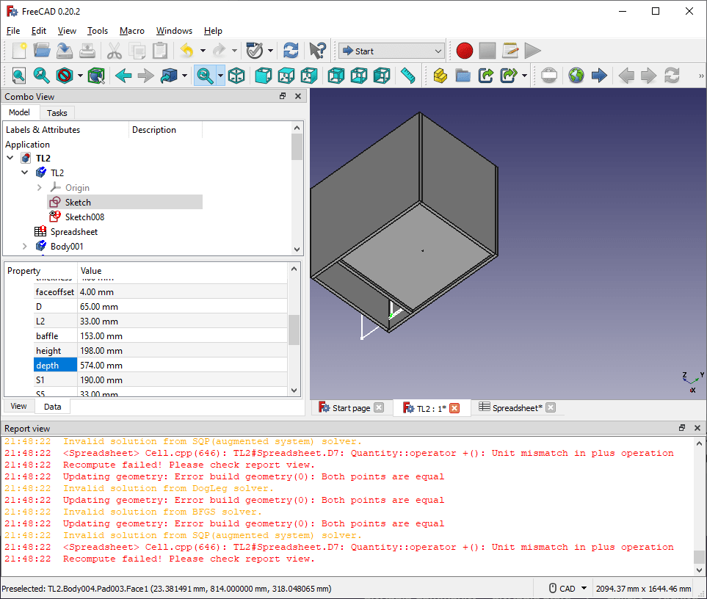Click the model tree vertical scrollbar thumb
Screen dimensions: 707x599
(x=297, y=147)
